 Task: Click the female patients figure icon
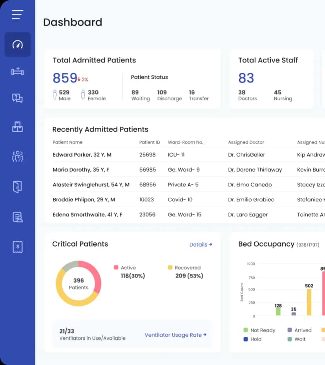click(x=84, y=95)
